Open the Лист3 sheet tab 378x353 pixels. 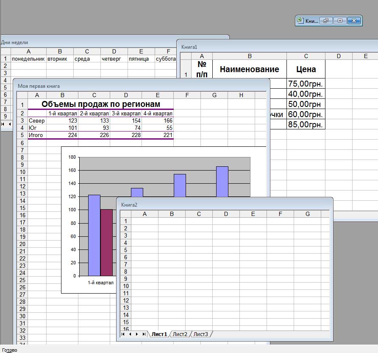point(200,334)
